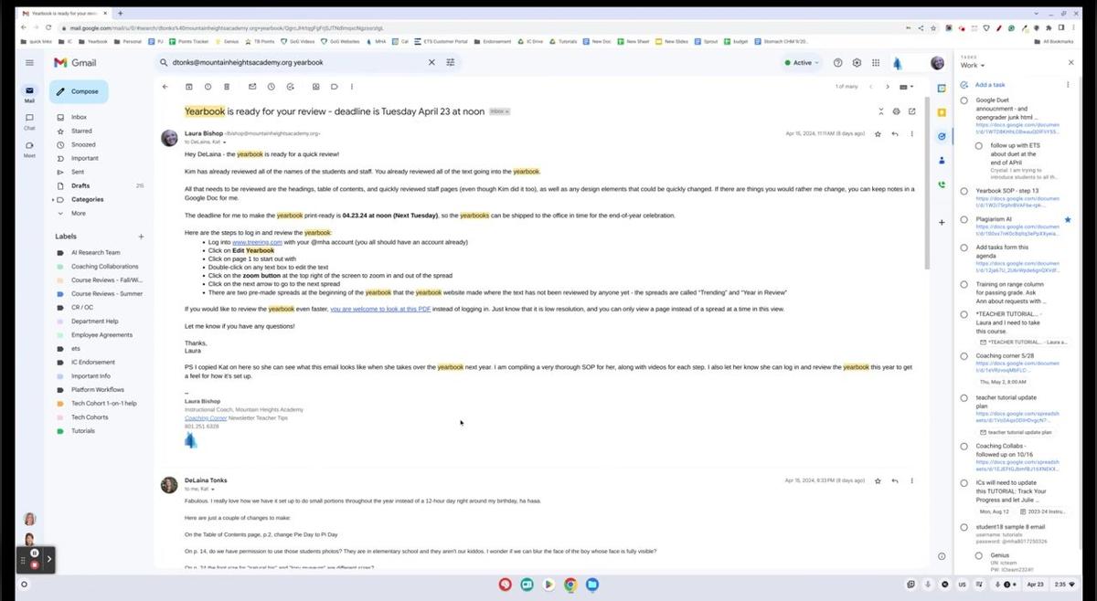Star Laura Bishop's message
This screenshot has width=1097, height=601.
[879, 133]
